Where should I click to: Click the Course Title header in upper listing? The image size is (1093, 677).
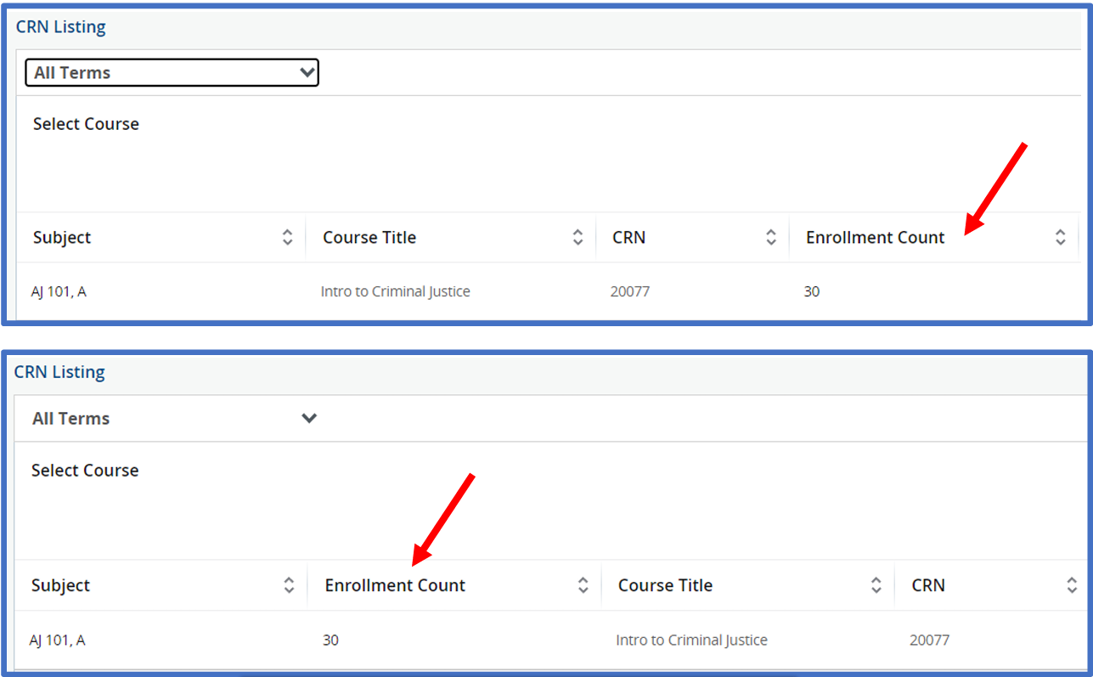369,238
